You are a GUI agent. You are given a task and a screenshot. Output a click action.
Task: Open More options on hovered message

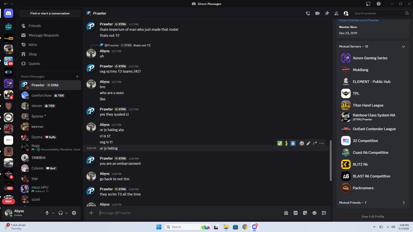(x=321, y=143)
